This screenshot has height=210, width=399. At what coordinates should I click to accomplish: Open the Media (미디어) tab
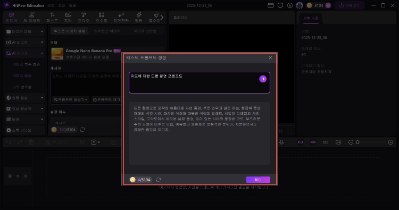(x=12, y=18)
